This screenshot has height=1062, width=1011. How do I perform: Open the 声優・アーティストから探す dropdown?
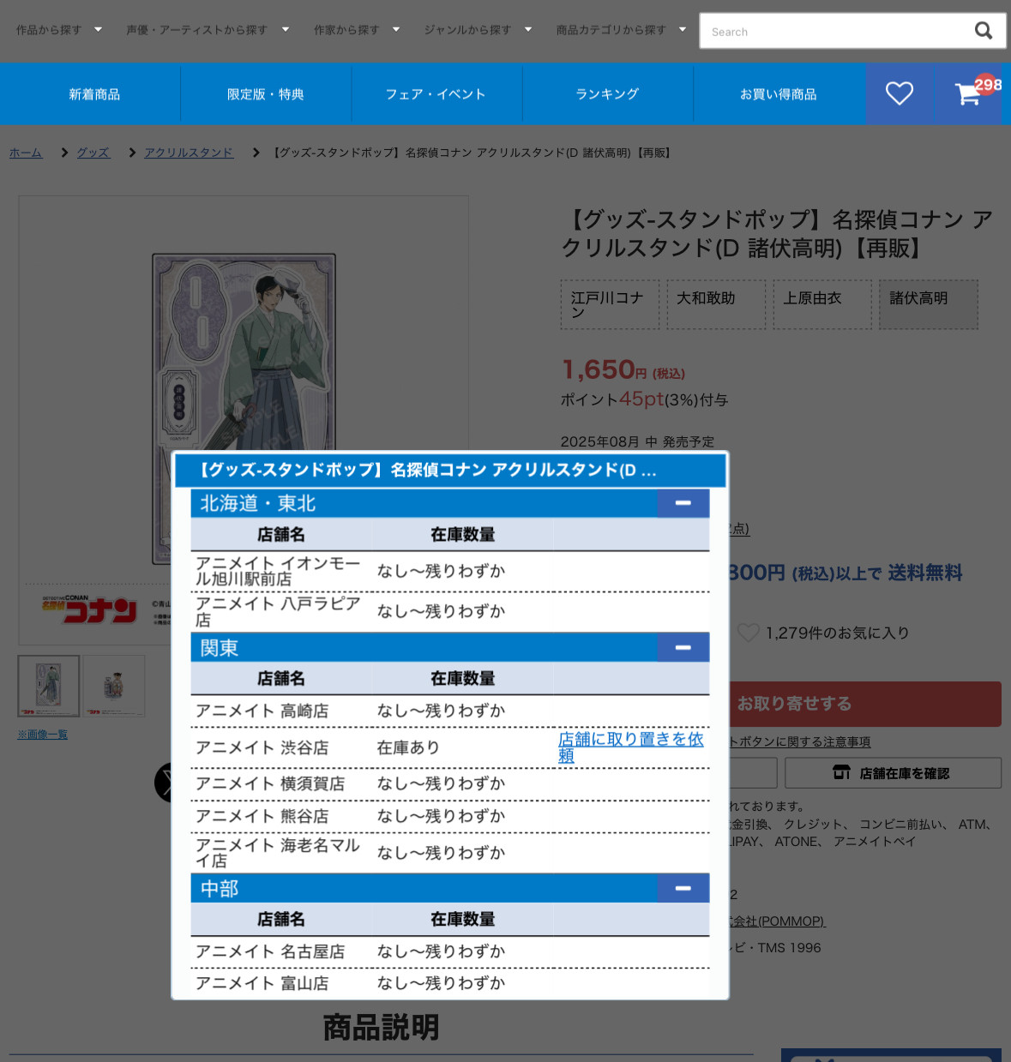click(208, 30)
